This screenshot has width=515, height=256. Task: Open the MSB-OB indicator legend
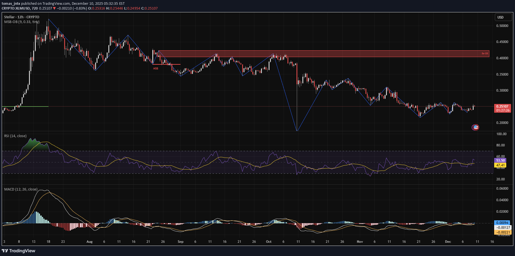pyautogui.click(x=22, y=22)
